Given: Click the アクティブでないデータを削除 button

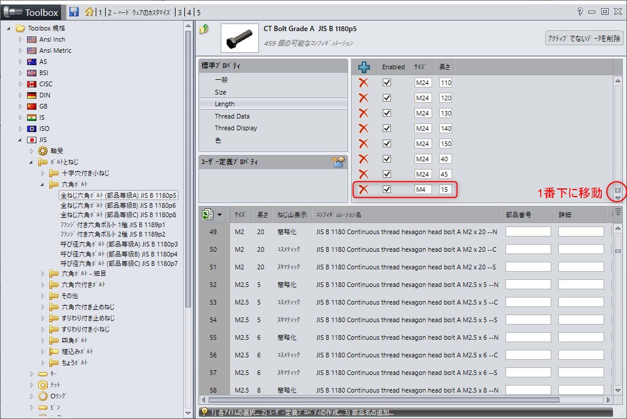Looking at the screenshot, I should pyautogui.click(x=584, y=38).
